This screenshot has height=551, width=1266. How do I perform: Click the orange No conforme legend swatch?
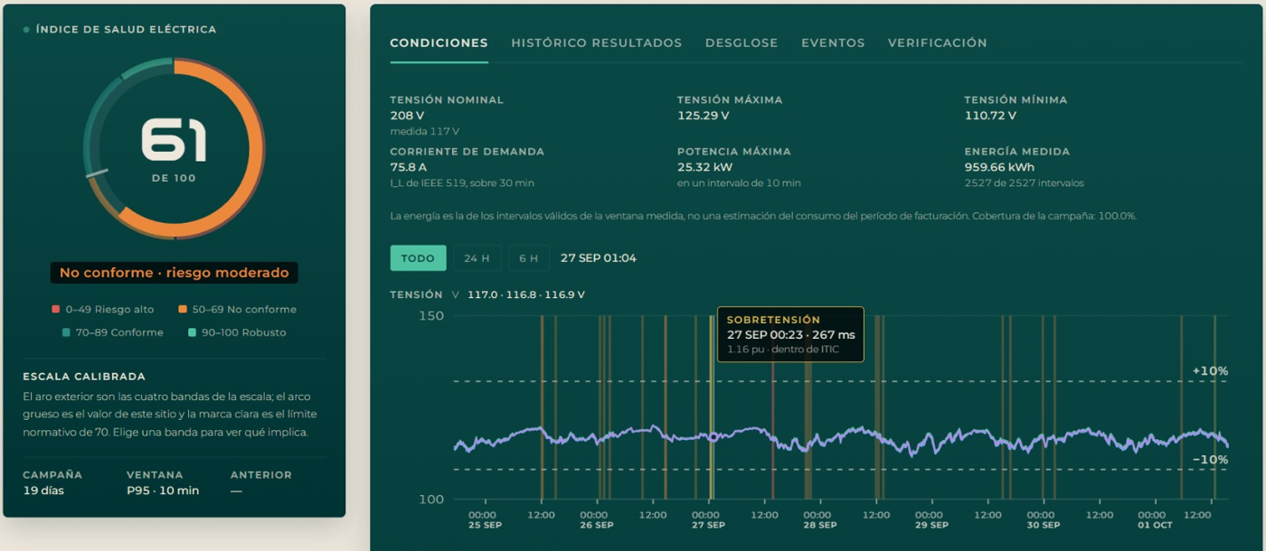coord(183,310)
